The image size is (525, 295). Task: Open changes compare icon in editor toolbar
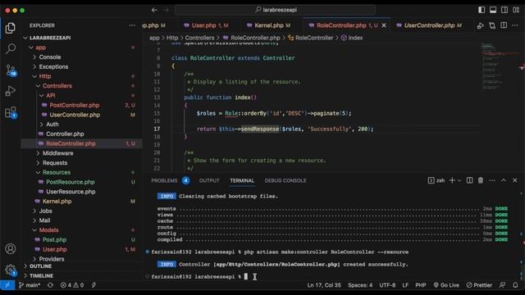tap(492, 25)
